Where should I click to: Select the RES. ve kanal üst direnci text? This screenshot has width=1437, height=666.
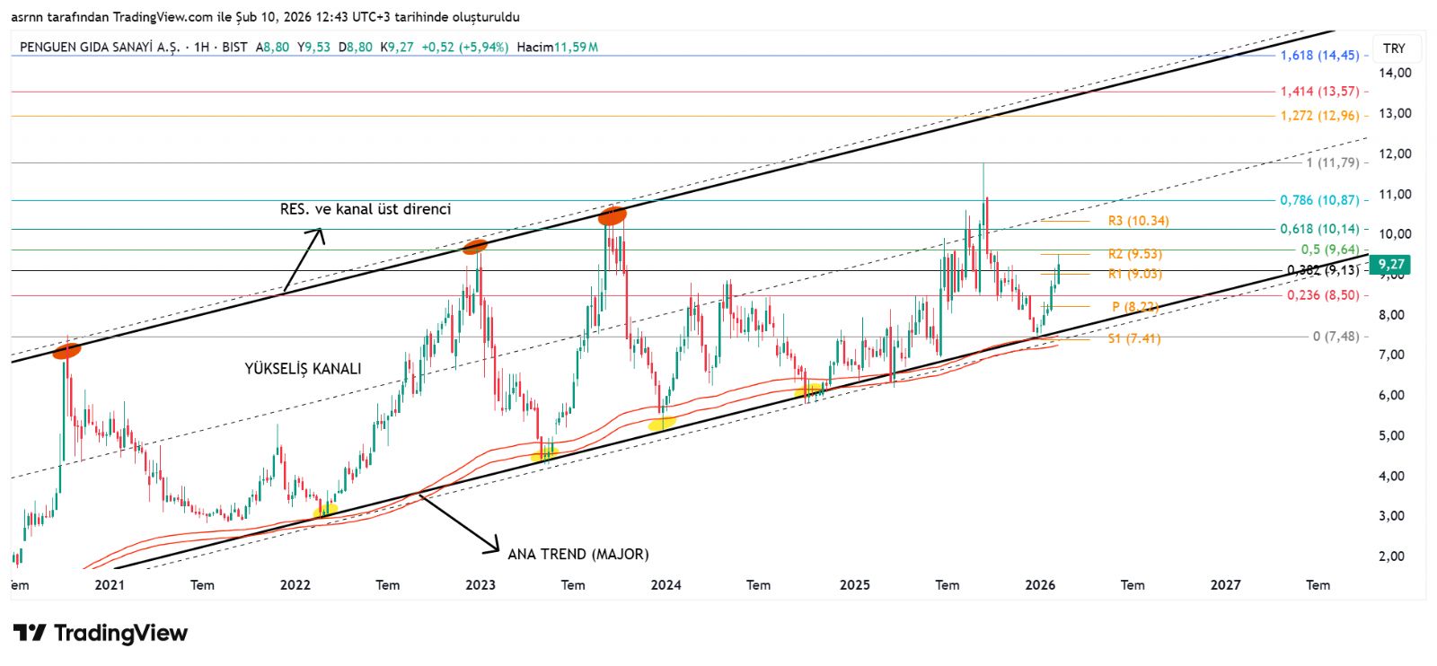coord(366,209)
